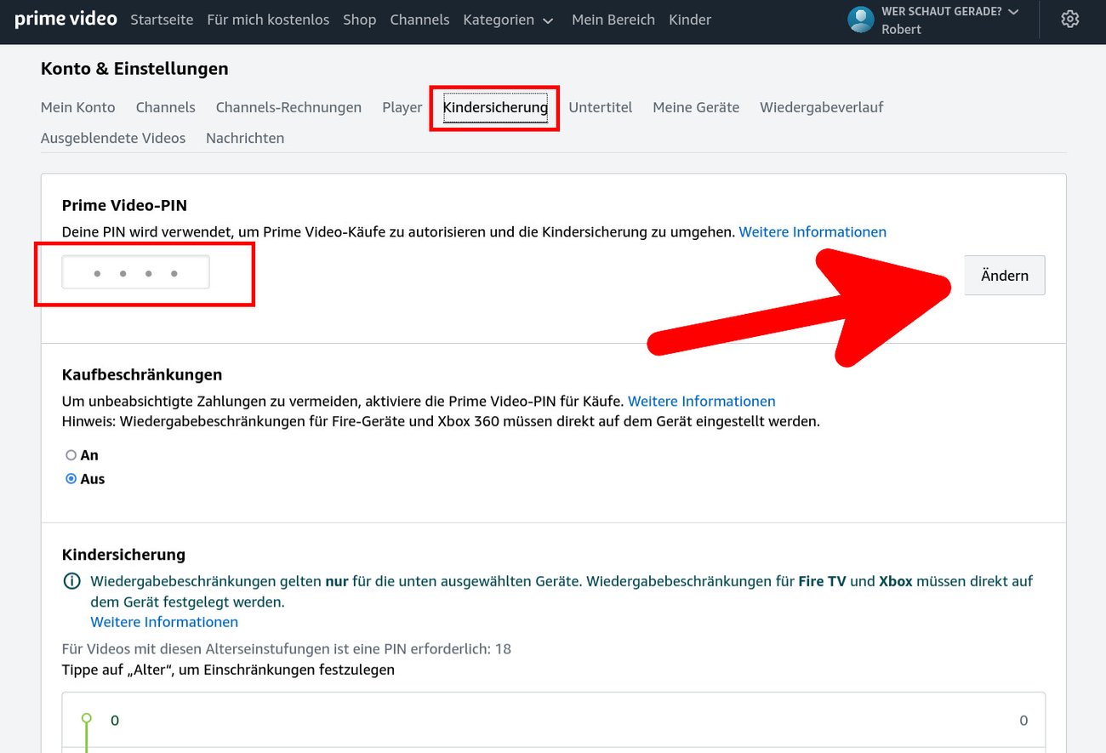Select the "An" radio button for Kaufbeschränkungen

pyautogui.click(x=71, y=455)
